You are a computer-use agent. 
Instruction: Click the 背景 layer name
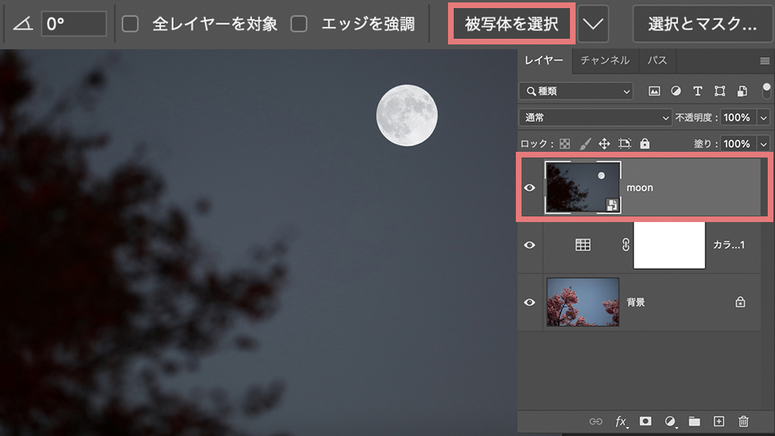(635, 302)
